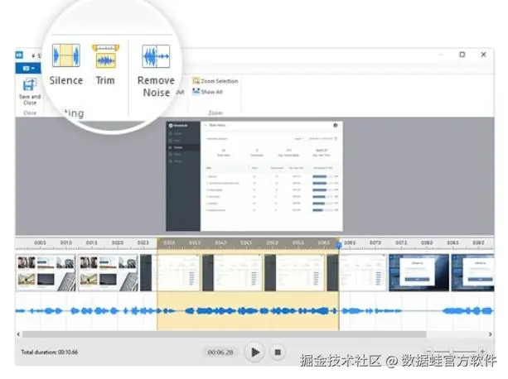Click the minus button of the zoom slider
The width and height of the screenshot is (508, 379).
429,351
